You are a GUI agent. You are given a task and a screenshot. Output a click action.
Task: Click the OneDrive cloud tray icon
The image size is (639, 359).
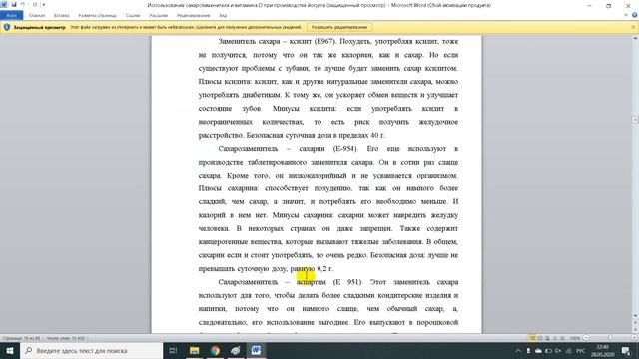point(538,350)
